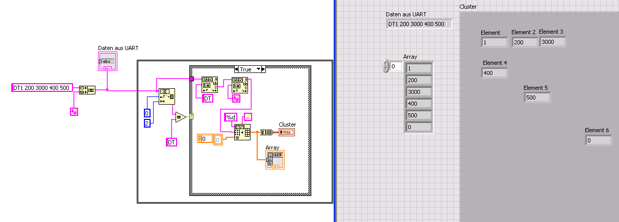Click the Cluster label in block diagram
Image resolution: width=619 pixels, height=222 pixels.
pos(287,125)
